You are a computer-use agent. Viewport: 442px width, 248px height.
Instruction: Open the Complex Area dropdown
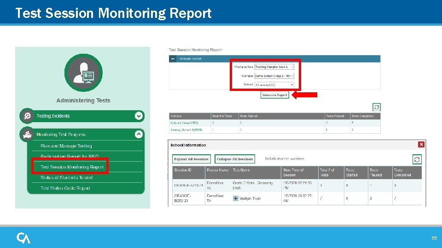[x=274, y=67]
